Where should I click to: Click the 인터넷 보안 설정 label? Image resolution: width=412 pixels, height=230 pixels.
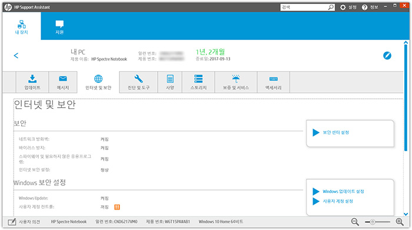pyautogui.click(x=34, y=170)
